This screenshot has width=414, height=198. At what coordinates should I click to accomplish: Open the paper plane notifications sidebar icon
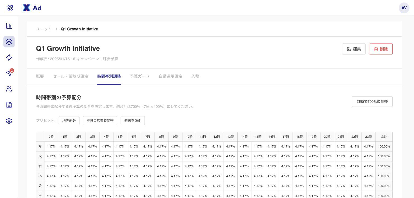point(9,73)
